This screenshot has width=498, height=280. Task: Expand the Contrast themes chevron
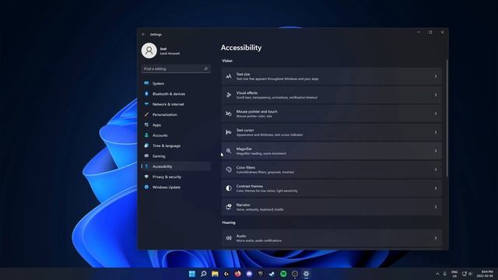[x=436, y=188]
